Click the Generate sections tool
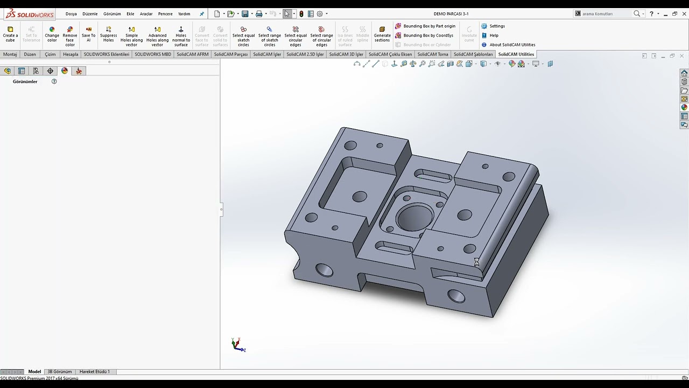 tap(382, 34)
